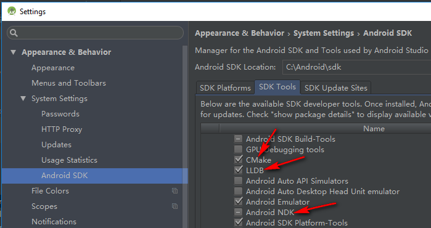
Task: Click the Appearance & Behavior breadcrumb
Action: 239,33
